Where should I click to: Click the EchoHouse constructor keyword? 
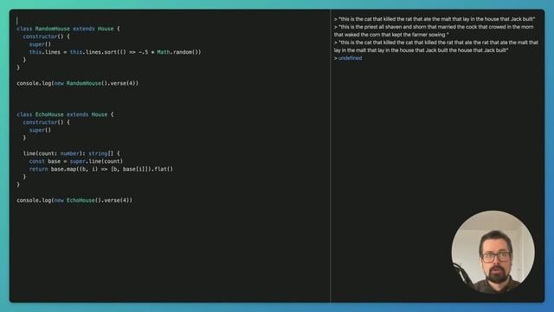pos(40,122)
